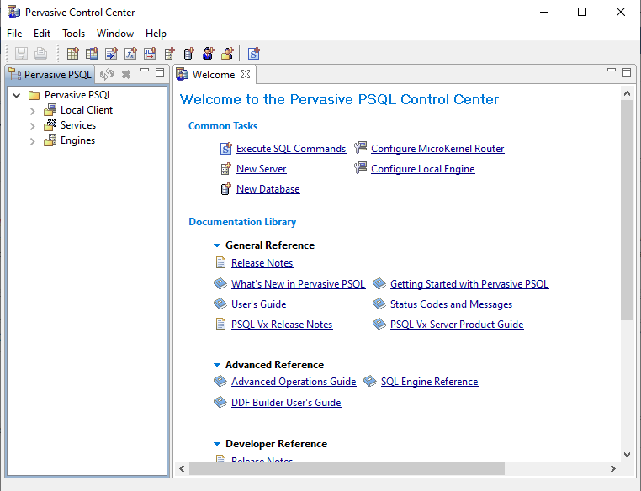This screenshot has height=491, width=641.
Task: Click the refresh icon in Pervasive PSQL panel
Action: [x=107, y=74]
